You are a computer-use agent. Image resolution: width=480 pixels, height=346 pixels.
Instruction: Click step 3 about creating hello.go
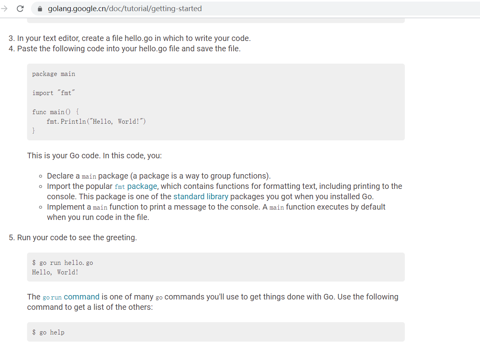point(130,39)
